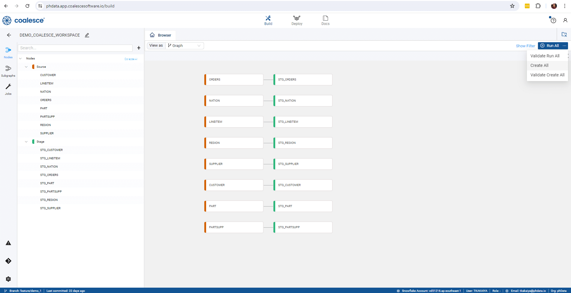Screen dimensions: 571x293
Task: Select the ORDERS graph node
Action: [x=234, y=80]
